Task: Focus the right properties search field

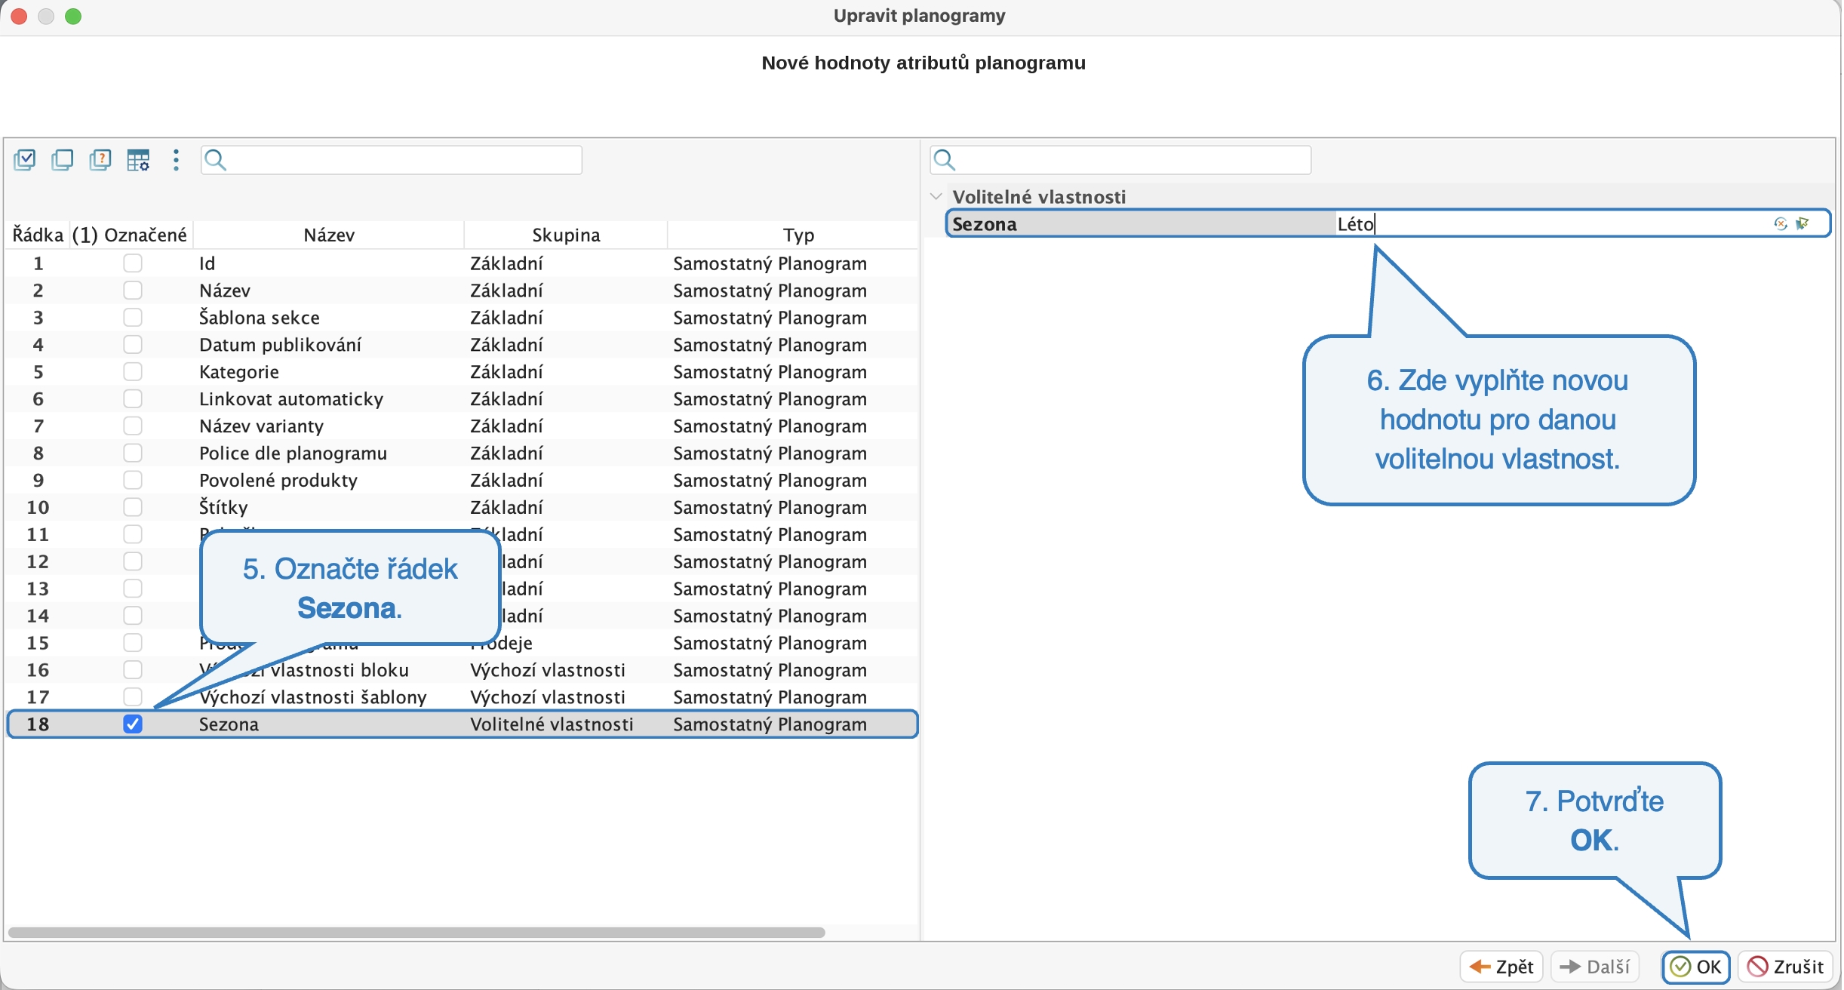Action: click(1120, 160)
